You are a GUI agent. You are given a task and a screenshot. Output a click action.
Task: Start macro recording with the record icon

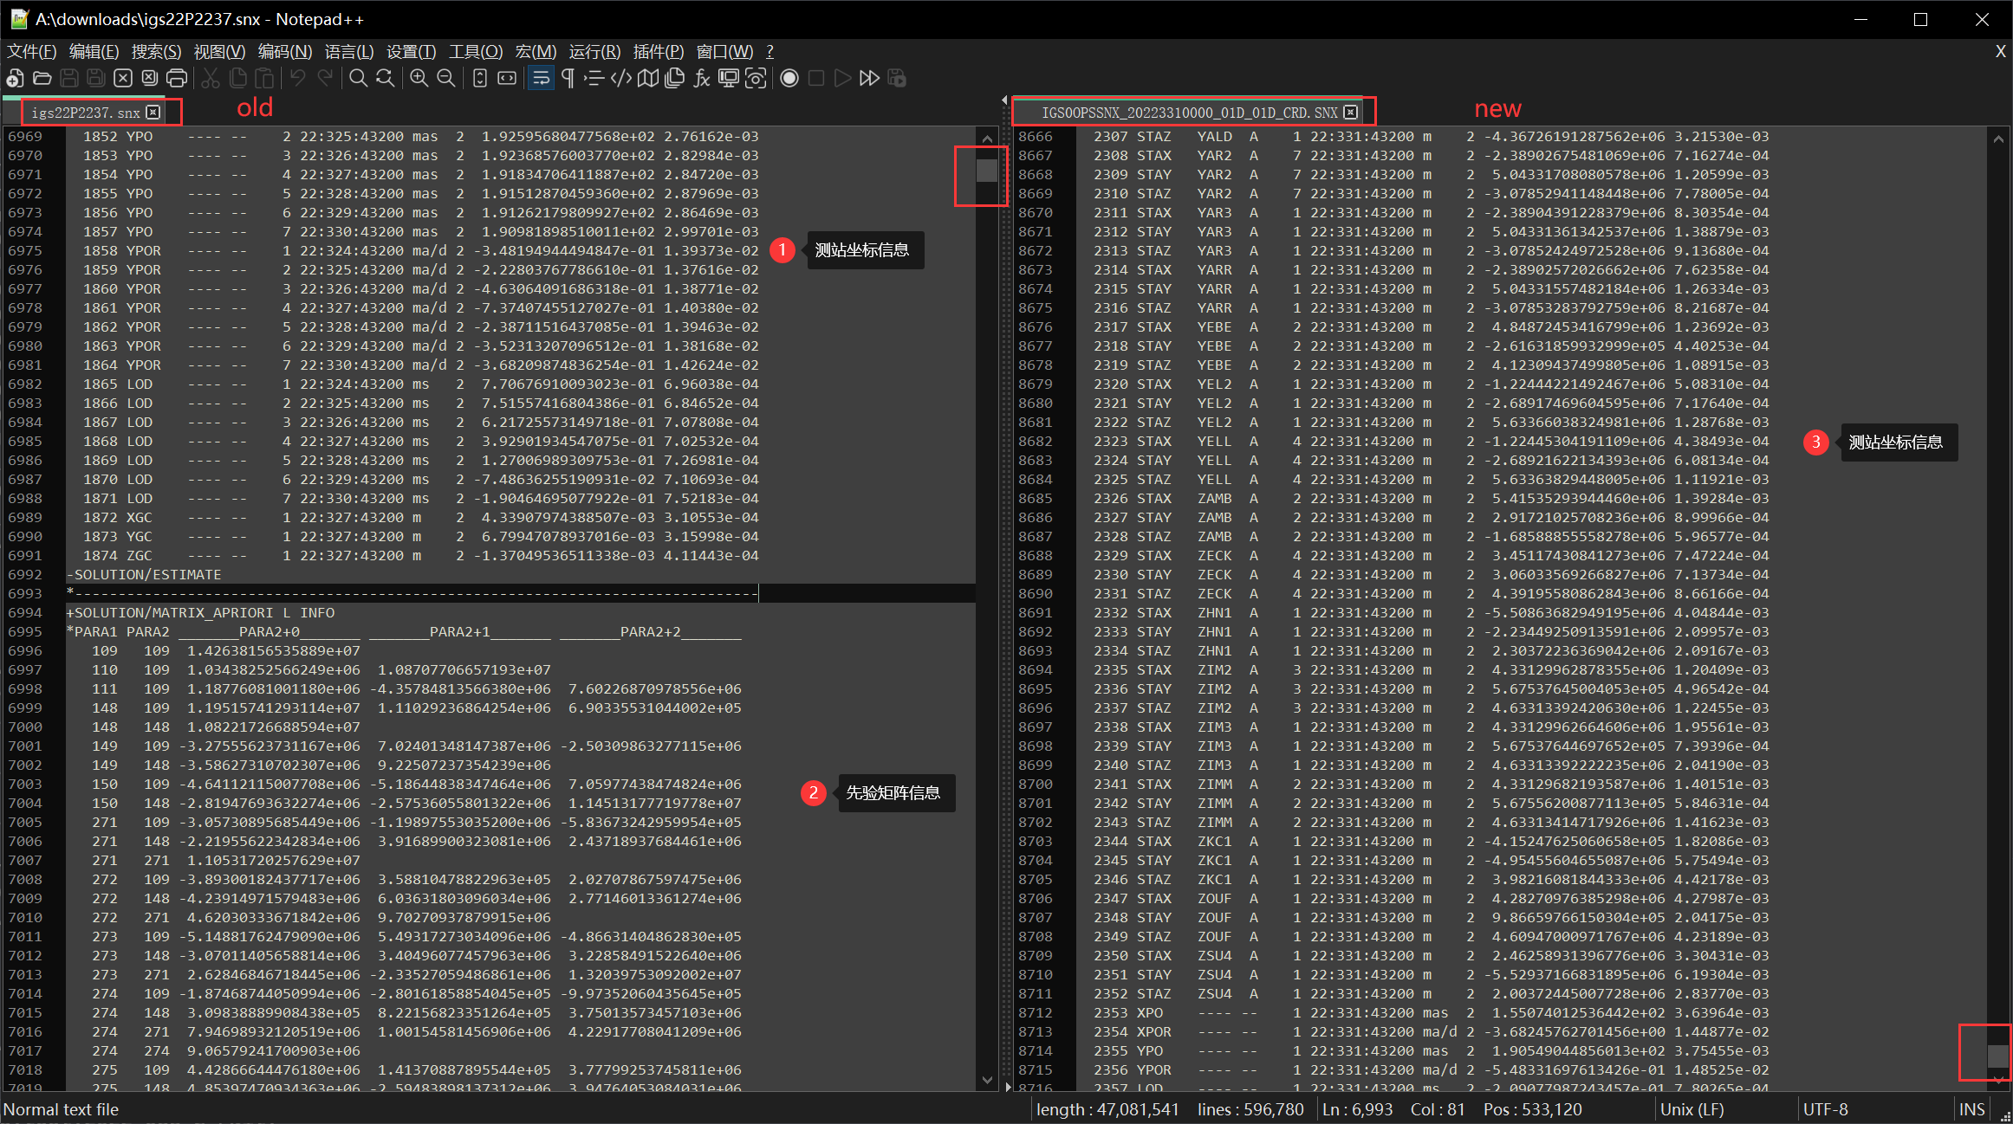[789, 79]
